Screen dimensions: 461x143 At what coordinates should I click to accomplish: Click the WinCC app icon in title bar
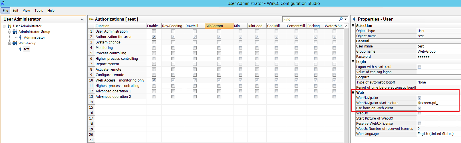point(3,3)
